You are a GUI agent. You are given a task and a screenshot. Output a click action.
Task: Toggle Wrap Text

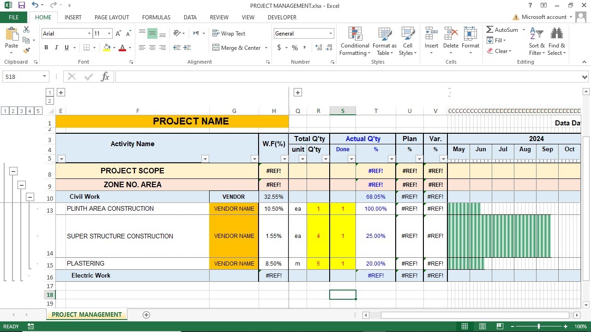pos(229,34)
